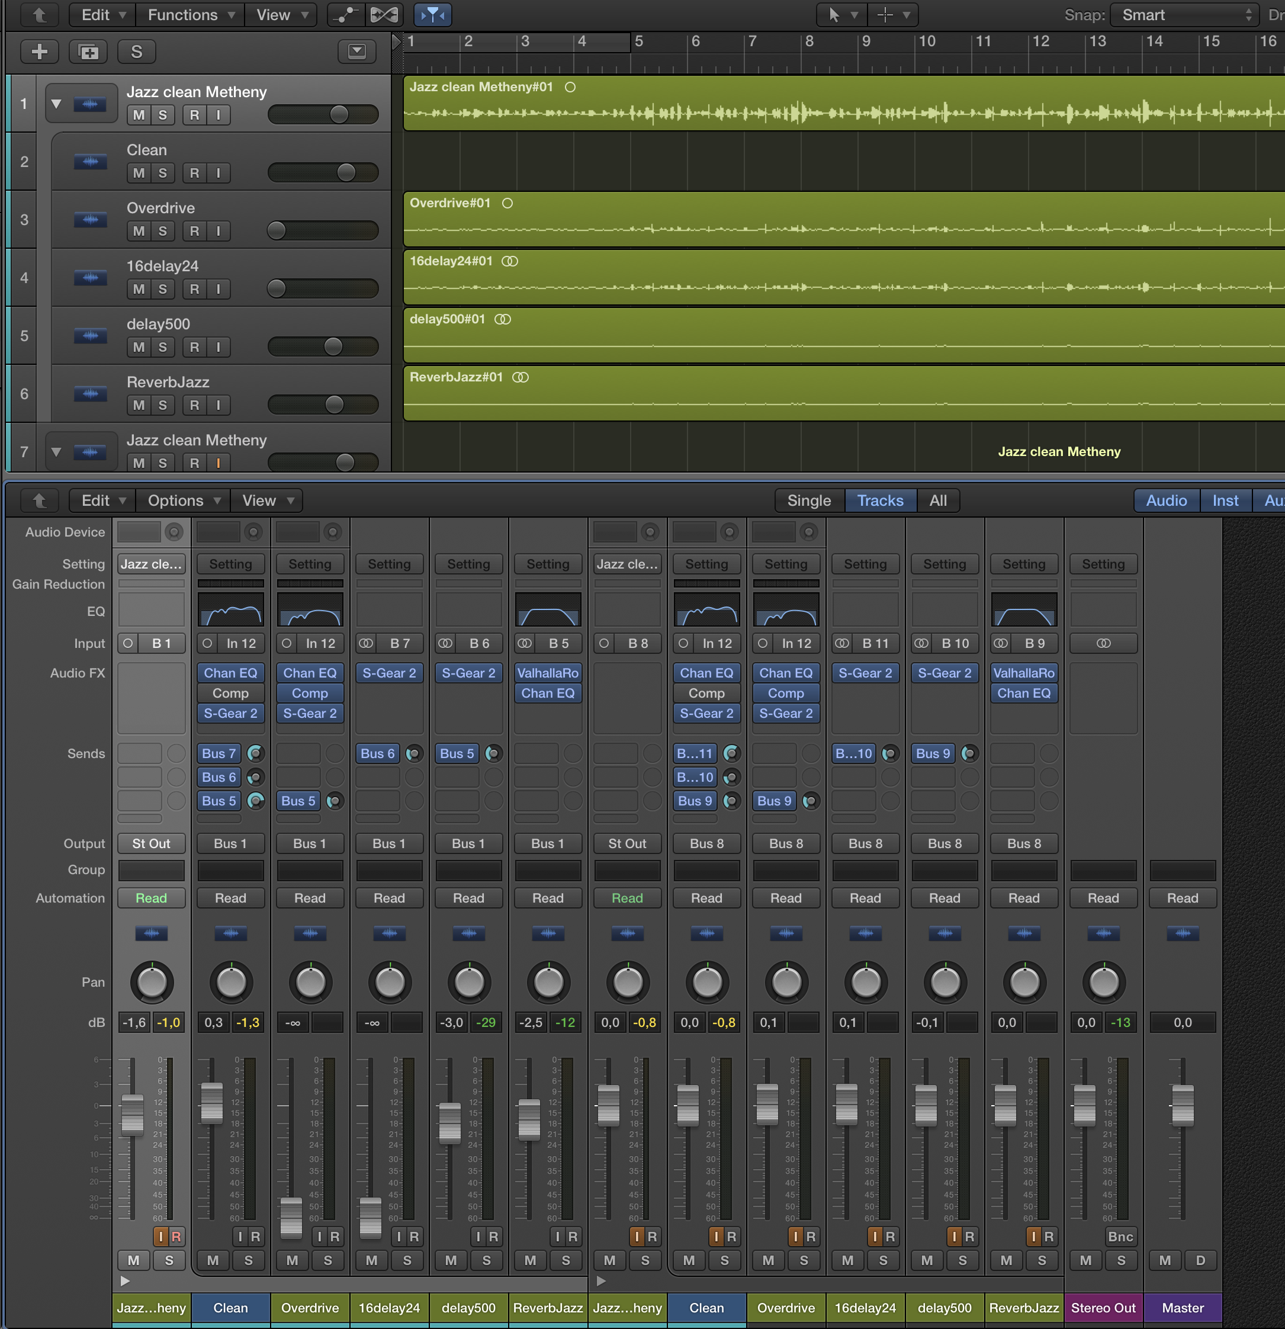Open the EQ thumbnail on the Clean channel strip
The image size is (1285, 1329).
(x=230, y=608)
